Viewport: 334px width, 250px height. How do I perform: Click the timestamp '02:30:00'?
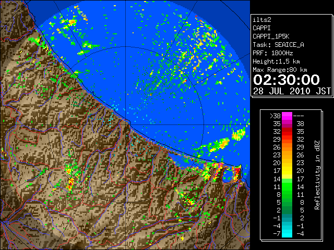click(287, 80)
